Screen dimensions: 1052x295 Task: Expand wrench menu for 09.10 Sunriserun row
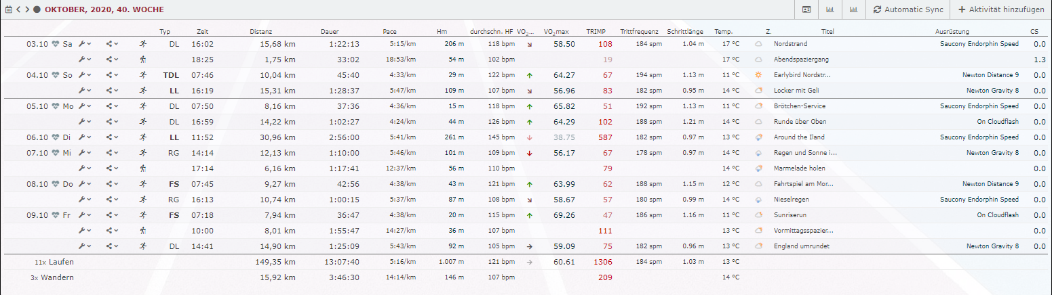(x=85, y=215)
